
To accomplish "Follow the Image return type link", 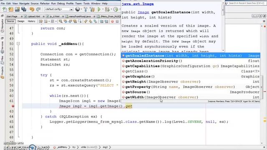I will 144,12.
